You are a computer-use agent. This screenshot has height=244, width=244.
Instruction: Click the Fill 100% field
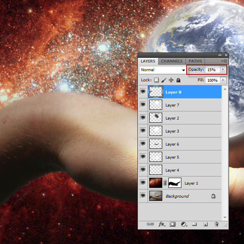pos(213,80)
